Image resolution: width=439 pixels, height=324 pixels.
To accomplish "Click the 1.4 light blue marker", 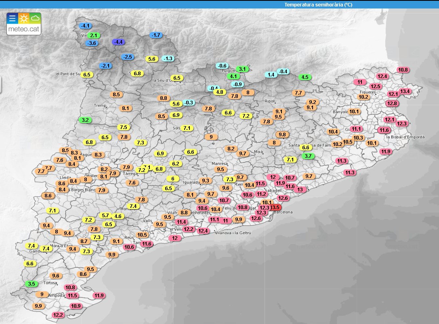I will [271, 74].
